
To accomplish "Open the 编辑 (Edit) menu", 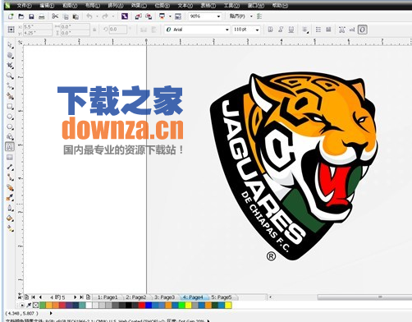I will (x=47, y=5).
